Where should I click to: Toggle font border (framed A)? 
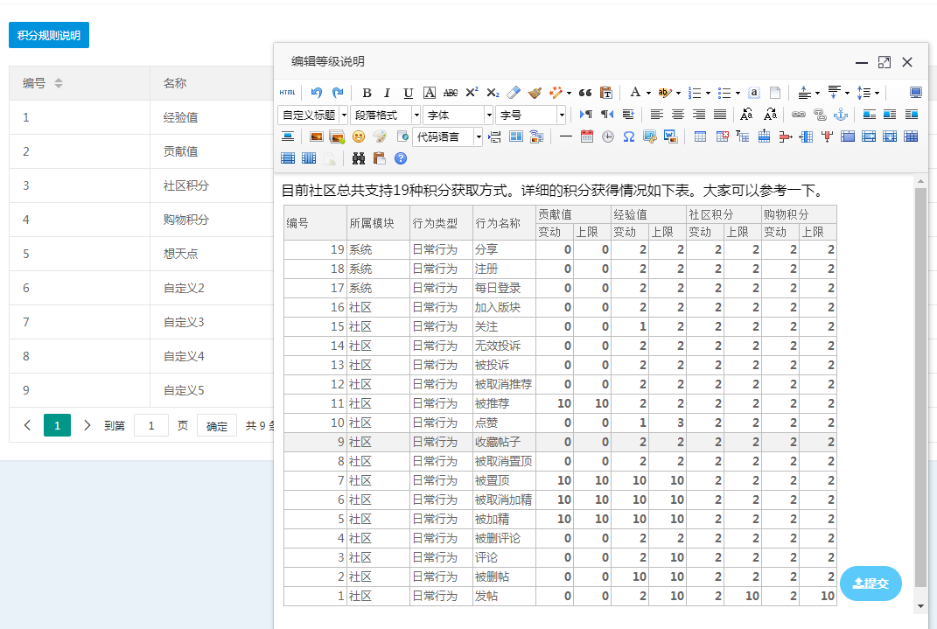point(429,93)
